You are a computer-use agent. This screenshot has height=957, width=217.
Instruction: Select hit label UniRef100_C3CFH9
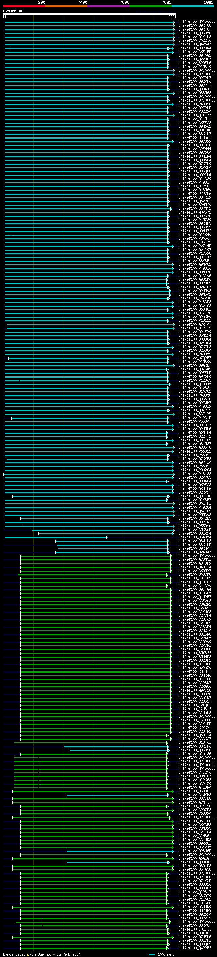(195, 578)
